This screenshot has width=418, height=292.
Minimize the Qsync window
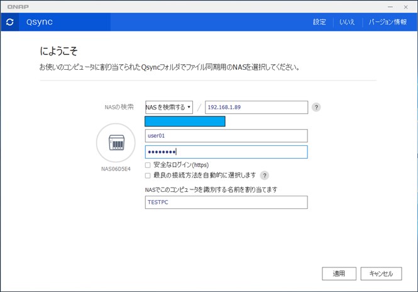[x=390, y=7]
